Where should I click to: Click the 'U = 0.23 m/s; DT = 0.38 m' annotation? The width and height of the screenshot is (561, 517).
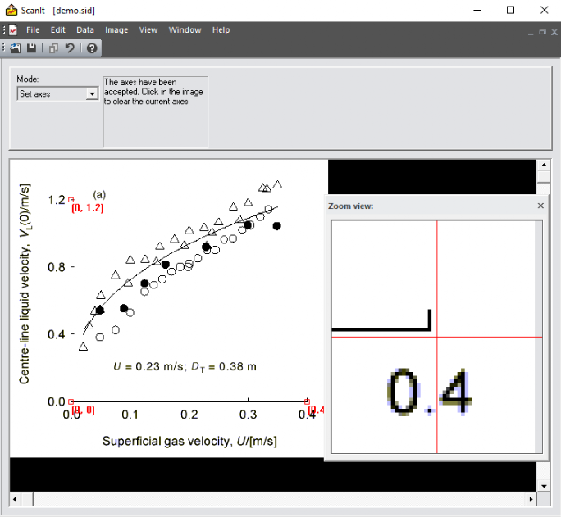pyautogui.click(x=185, y=367)
